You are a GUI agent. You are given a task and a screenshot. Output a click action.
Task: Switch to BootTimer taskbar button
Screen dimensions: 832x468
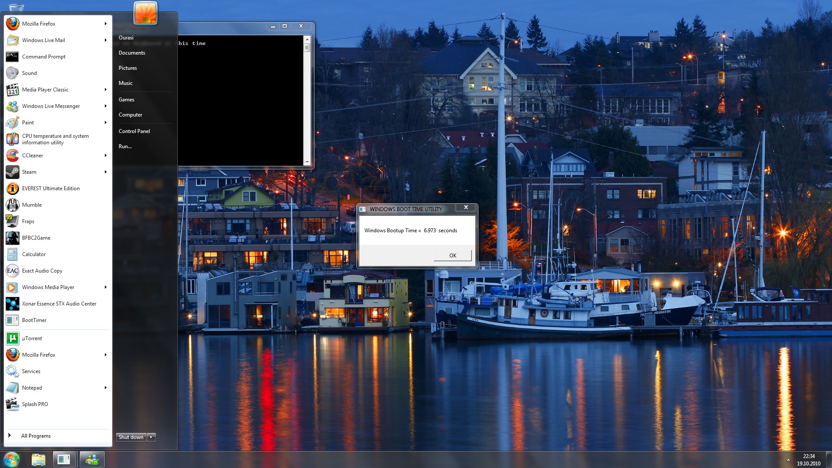tap(64, 460)
